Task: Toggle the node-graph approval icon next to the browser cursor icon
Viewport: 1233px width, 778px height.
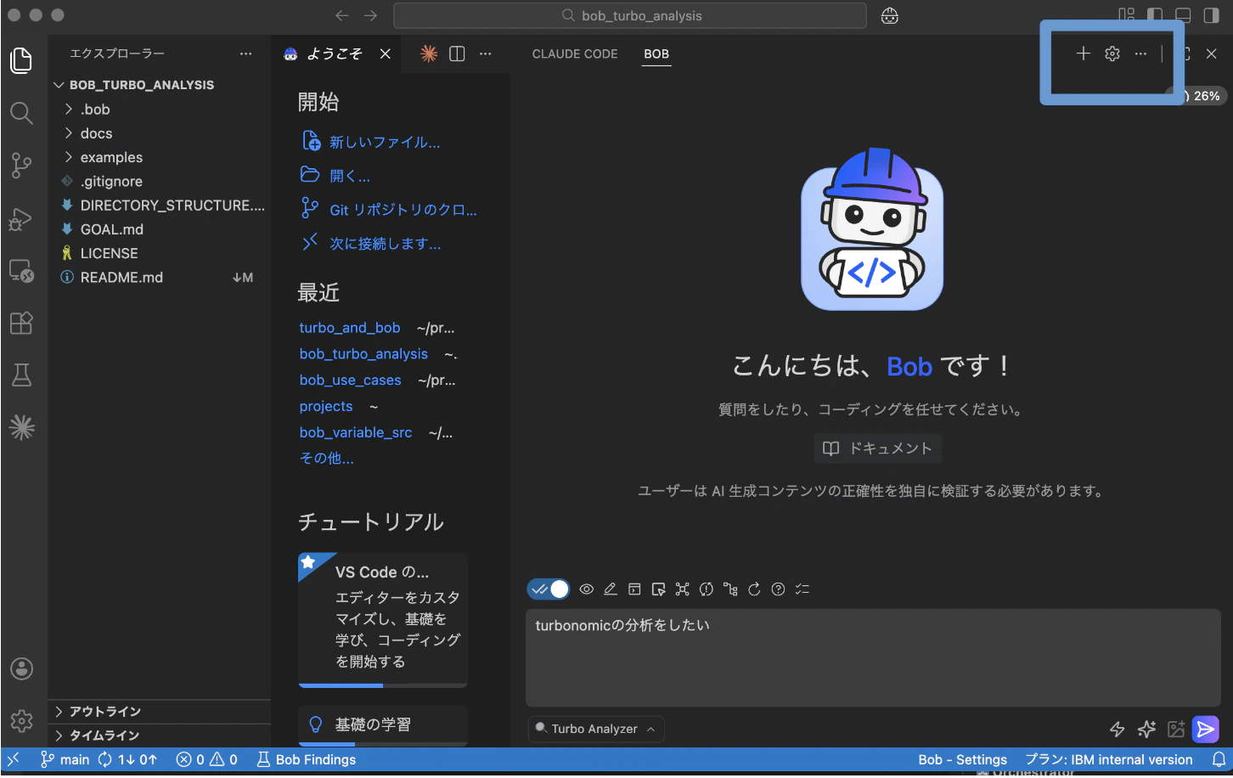Action: pos(682,589)
